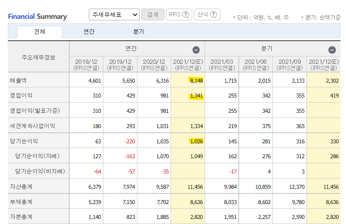Click the 매출액 row label
This screenshot has width=346, height=224.
coord(18,80)
